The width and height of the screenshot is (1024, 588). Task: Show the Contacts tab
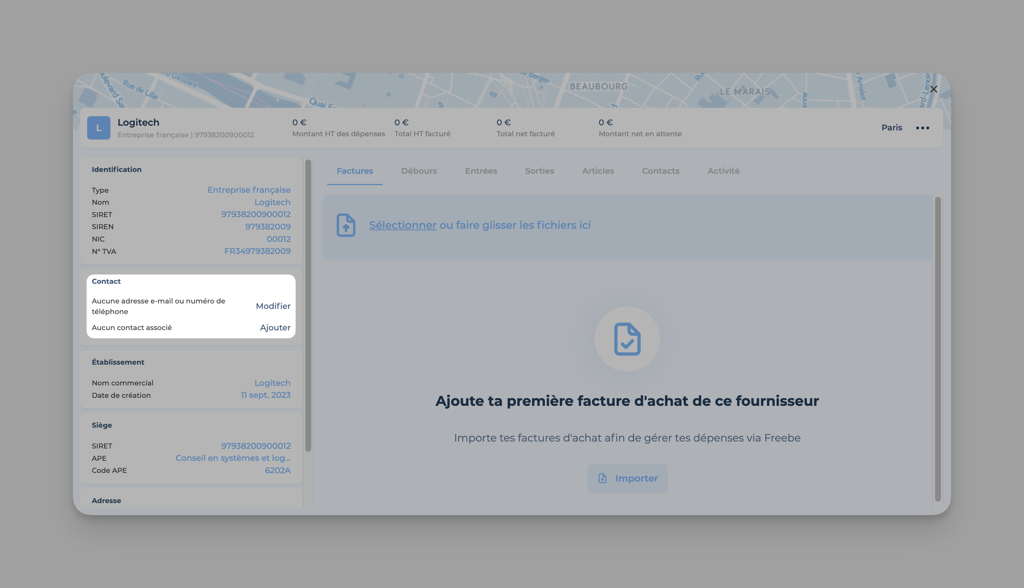coord(660,171)
